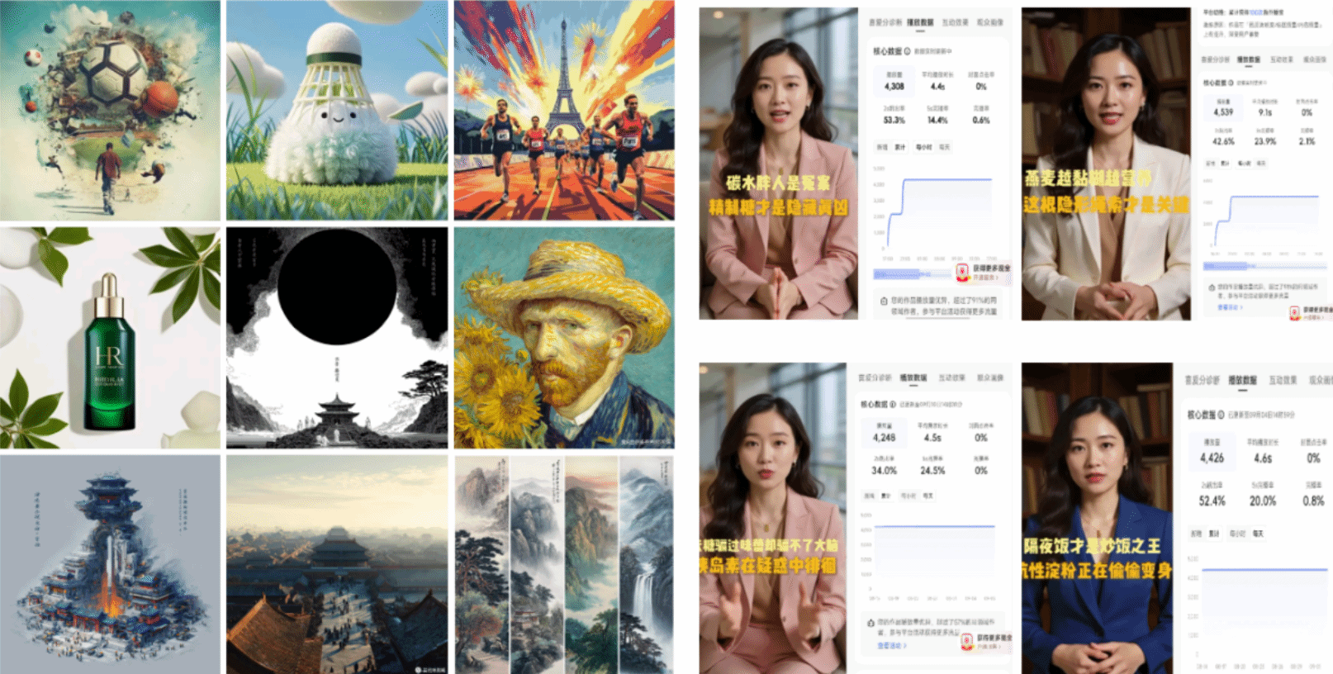Open 互动效果 tab in the 4,539 panel
Screen dimensions: 1333x674
[x=1282, y=59]
